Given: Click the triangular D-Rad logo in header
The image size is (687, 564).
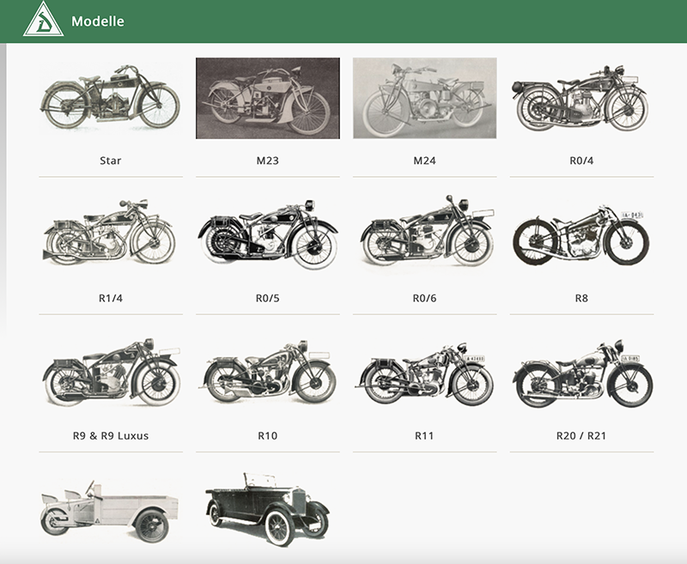Looking at the screenshot, I should point(44,19).
